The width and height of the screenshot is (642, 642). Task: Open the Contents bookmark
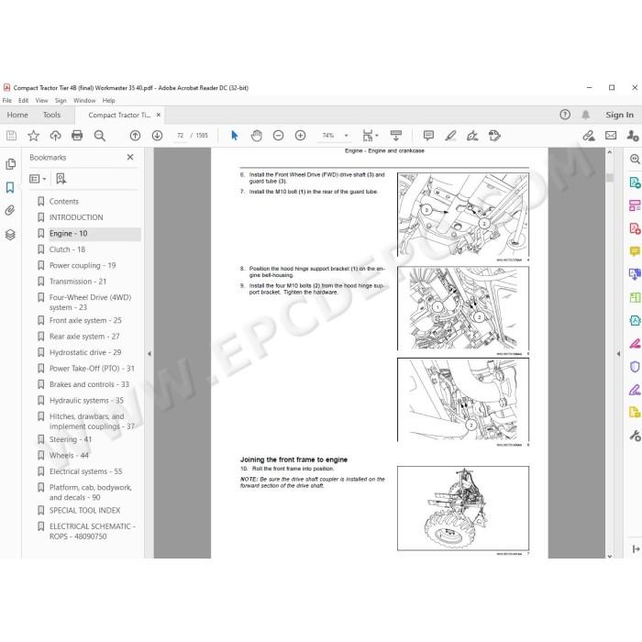click(64, 202)
